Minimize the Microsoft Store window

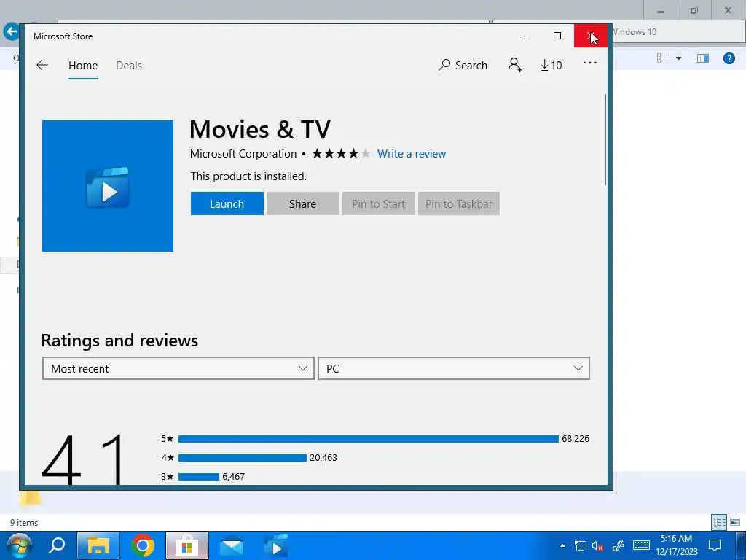524,36
